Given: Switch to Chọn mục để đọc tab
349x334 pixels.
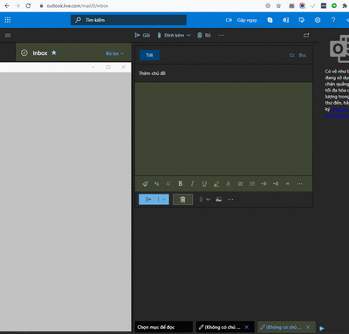Looking at the screenshot, I should (164, 327).
